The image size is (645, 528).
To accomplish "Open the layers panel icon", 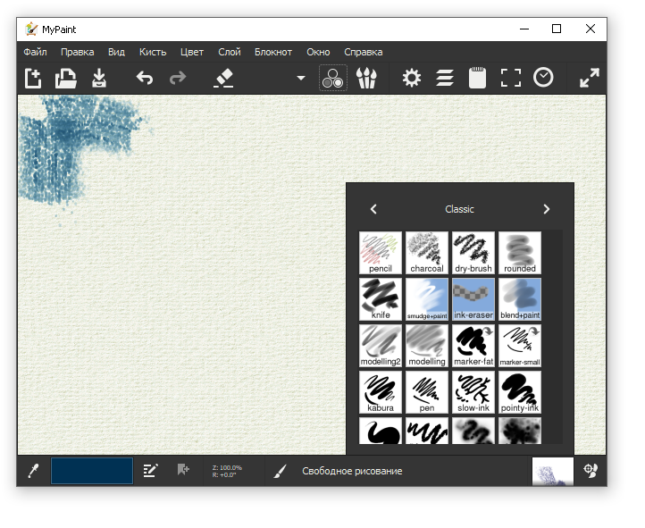I will 445,78.
